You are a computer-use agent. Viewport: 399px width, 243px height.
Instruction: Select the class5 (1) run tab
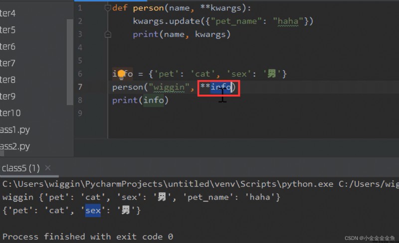point(20,168)
